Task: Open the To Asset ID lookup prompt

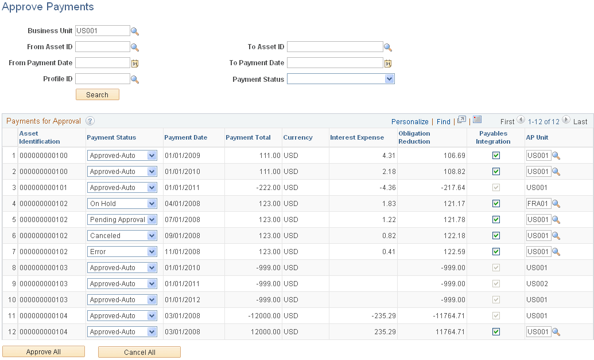Action: click(x=388, y=47)
